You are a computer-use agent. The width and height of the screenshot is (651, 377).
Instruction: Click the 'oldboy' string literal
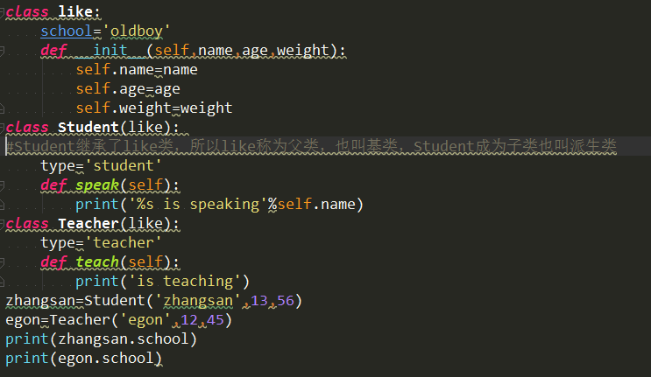[x=136, y=31]
